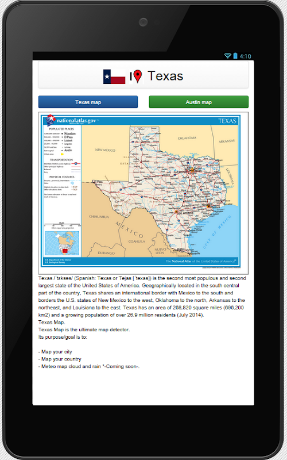Check the Wi-Fi status icon
The image size is (287, 460).
(227, 56)
